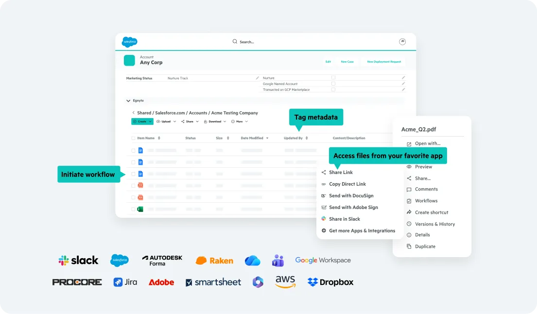Viewport: 537px width, 314px height.
Task: Click the Slack logo in the integrations row
Action: pos(78,260)
